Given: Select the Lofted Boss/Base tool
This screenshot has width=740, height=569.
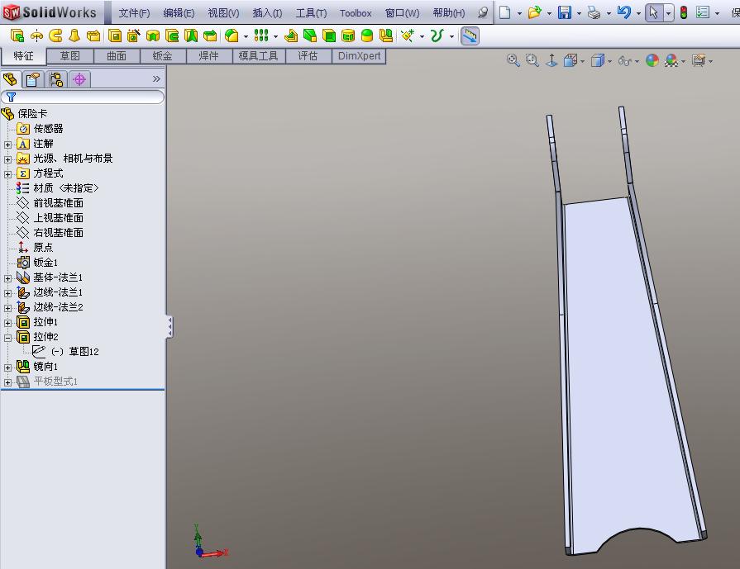Looking at the screenshot, I should 74,36.
